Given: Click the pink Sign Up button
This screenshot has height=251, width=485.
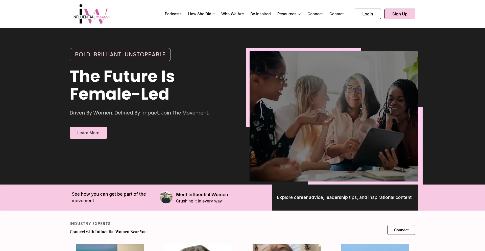Looking at the screenshot, I should pos(400,14).
